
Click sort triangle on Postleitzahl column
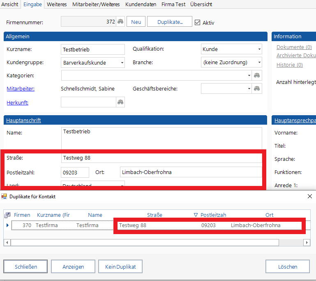coord(196,215)
